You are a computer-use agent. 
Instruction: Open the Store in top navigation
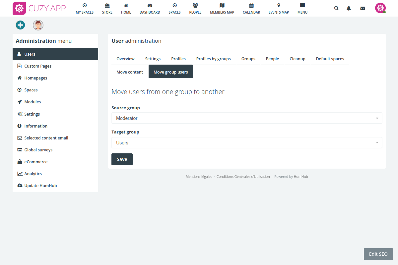[x=107, y=9]
